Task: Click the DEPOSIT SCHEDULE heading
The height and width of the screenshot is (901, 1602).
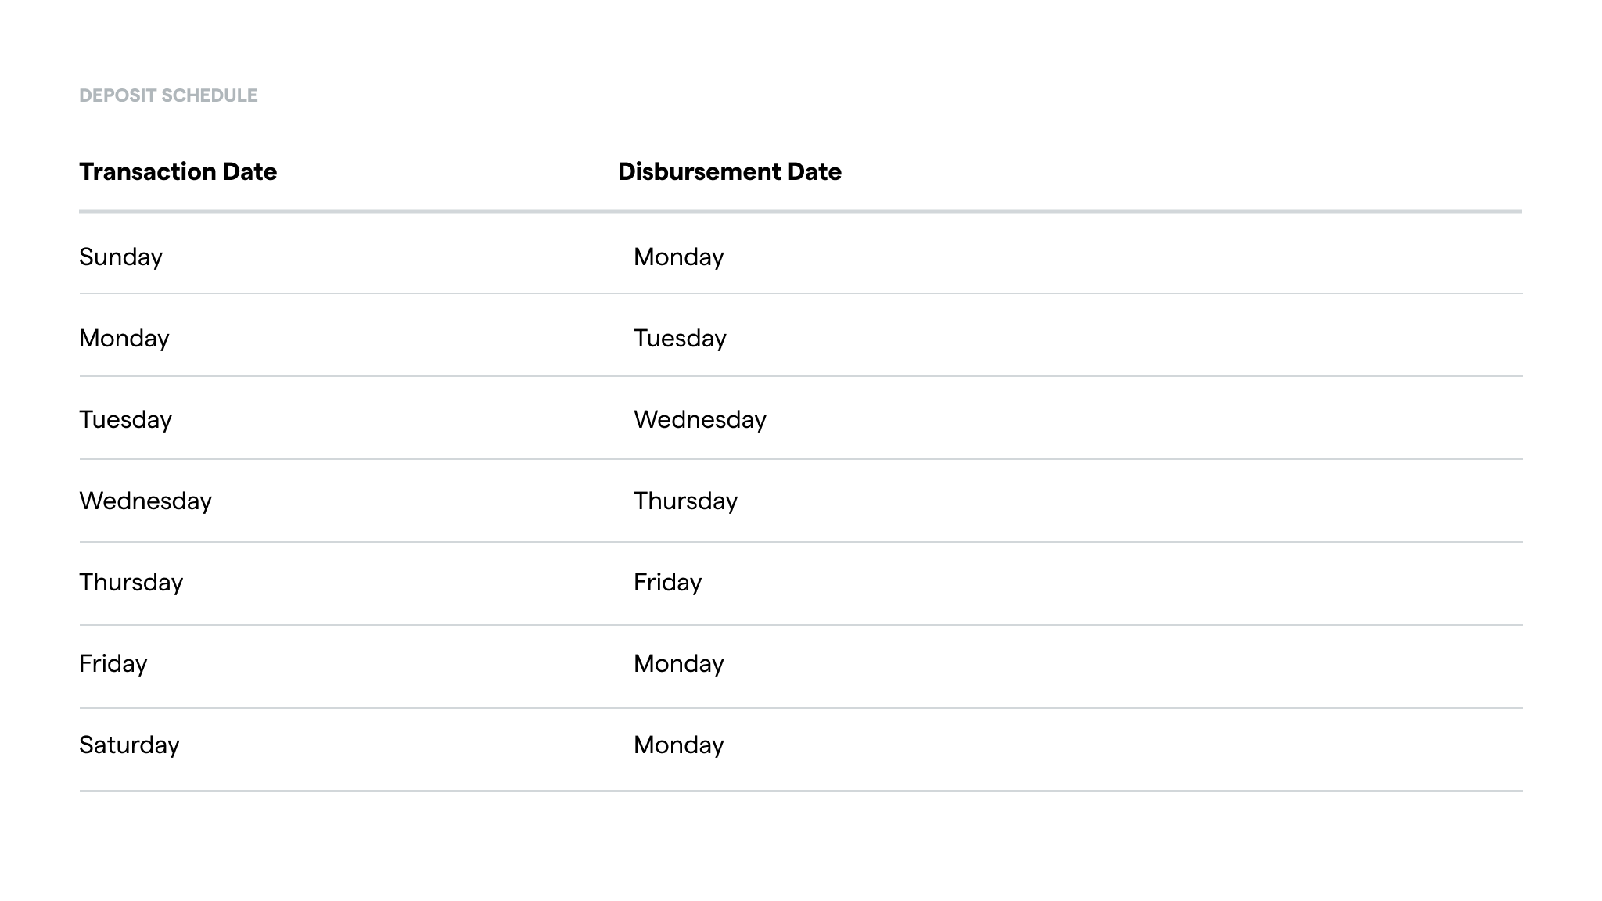Action: (x=168, y=95)
